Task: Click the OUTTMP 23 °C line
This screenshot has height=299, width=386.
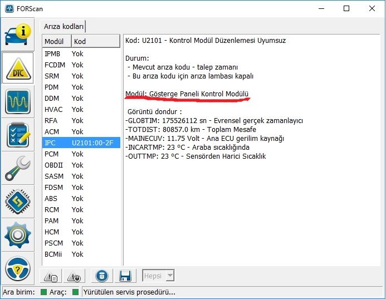Action: (x=196, y=156)
